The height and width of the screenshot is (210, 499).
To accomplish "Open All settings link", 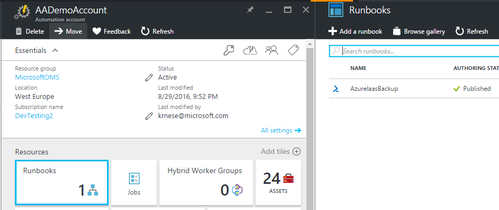I will [x=281, y=130].
